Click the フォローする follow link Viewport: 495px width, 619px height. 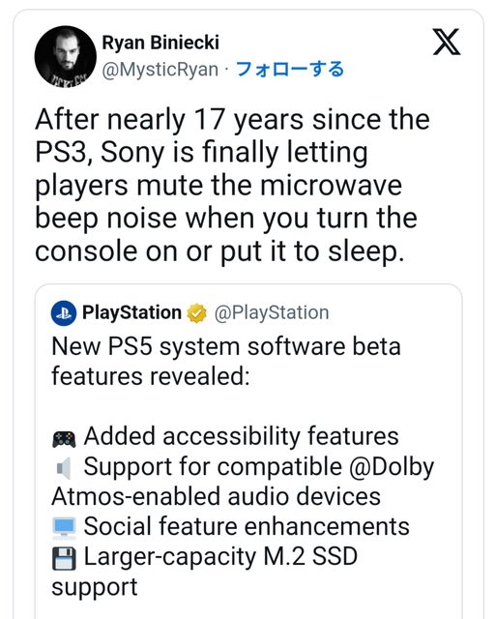tap(290, 69)
